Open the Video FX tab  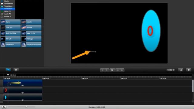click(x=7, y=12)
